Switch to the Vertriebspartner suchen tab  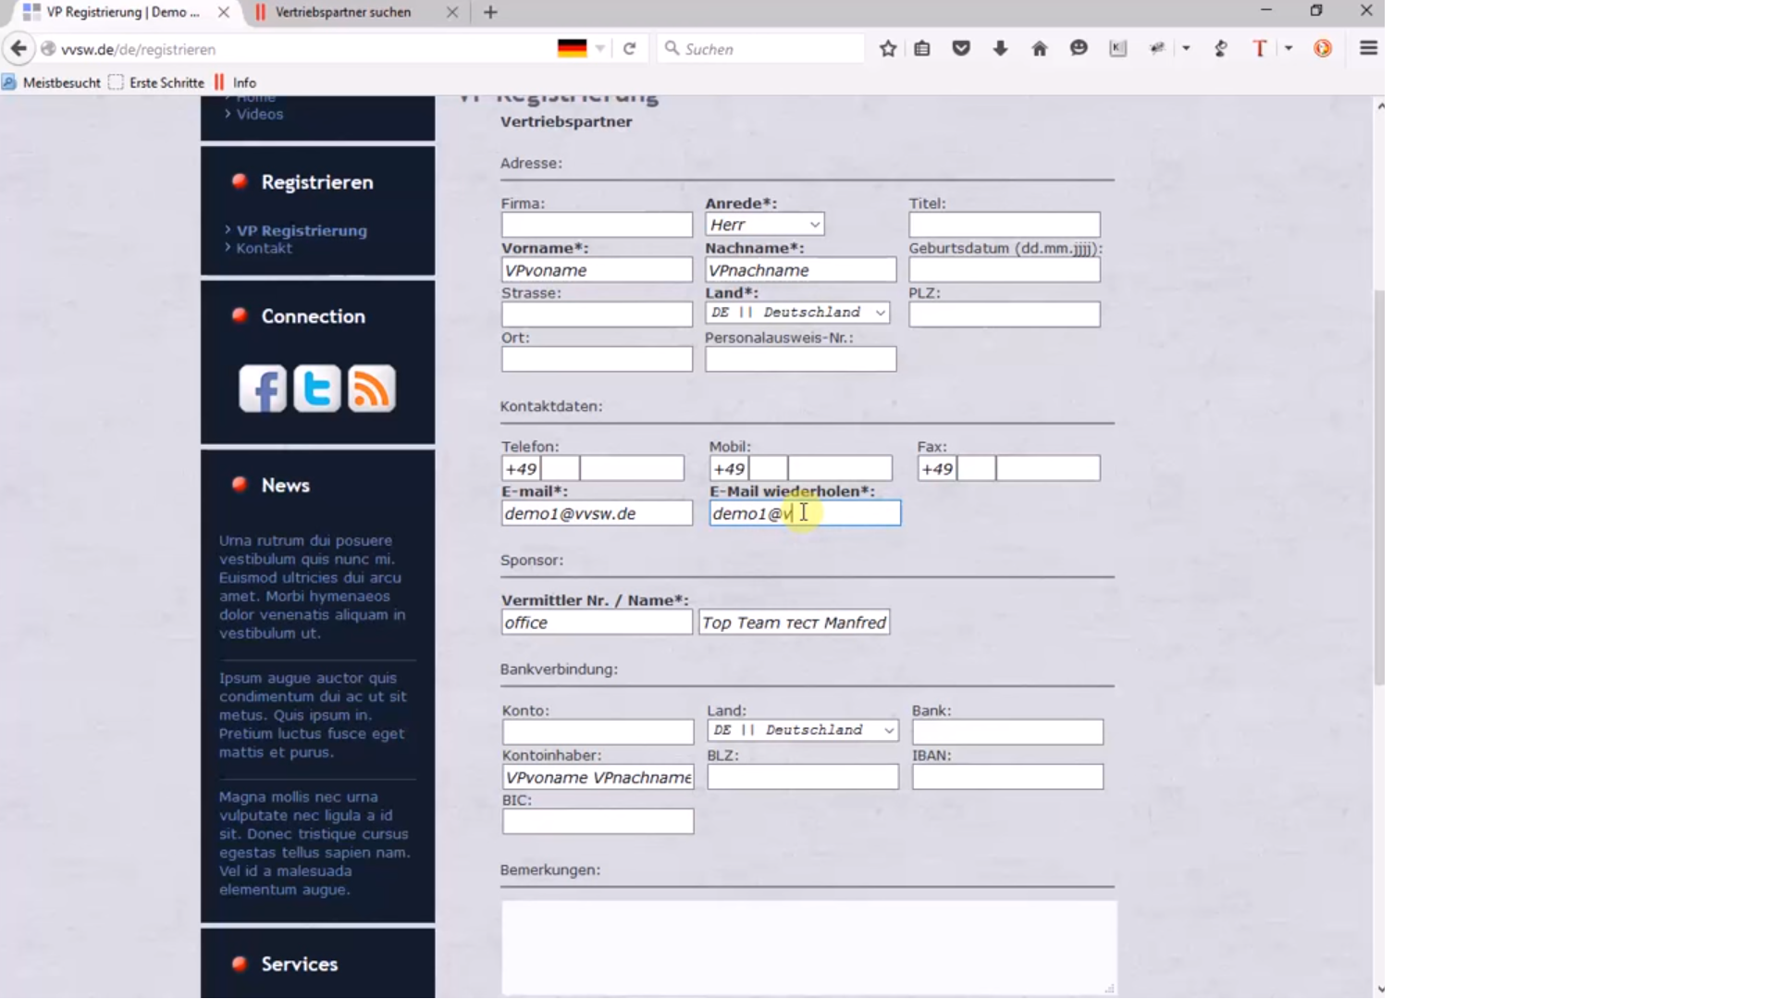pos(342,12)
